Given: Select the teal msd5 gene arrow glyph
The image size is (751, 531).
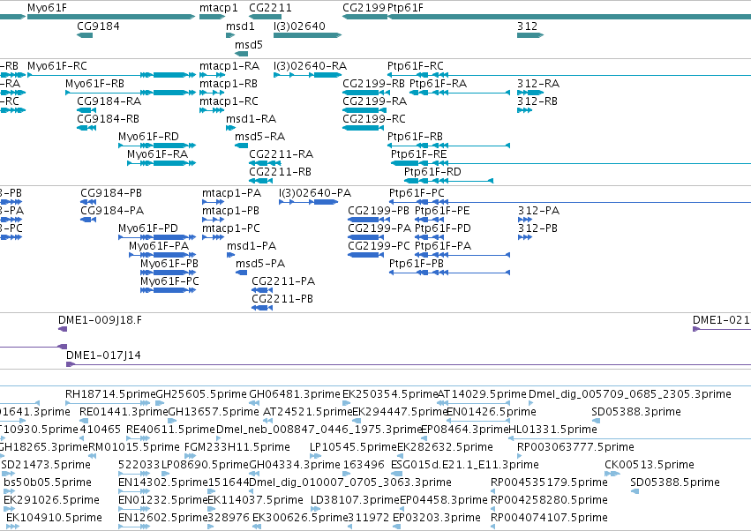Looking at the screenshot, I should click(x=242, y=54).
